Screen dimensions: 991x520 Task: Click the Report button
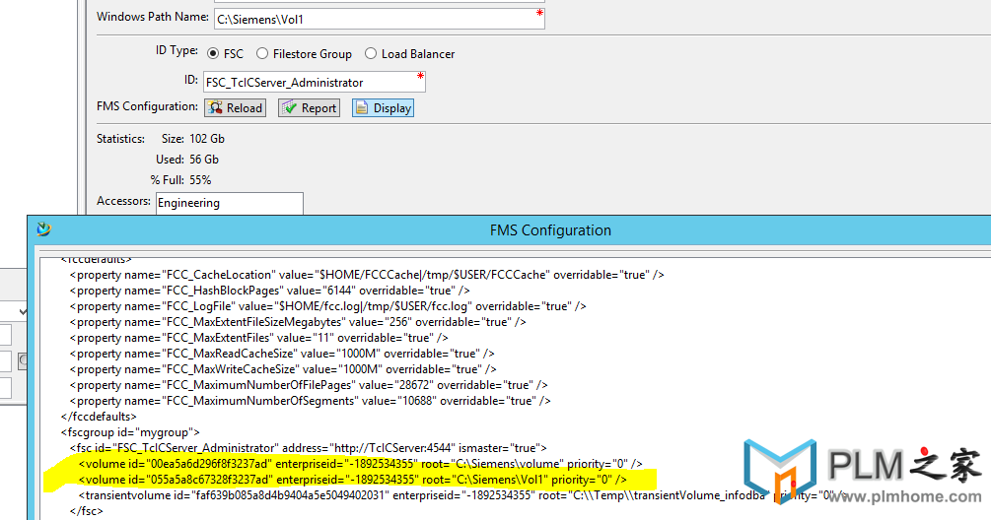(x=309, y=108)
